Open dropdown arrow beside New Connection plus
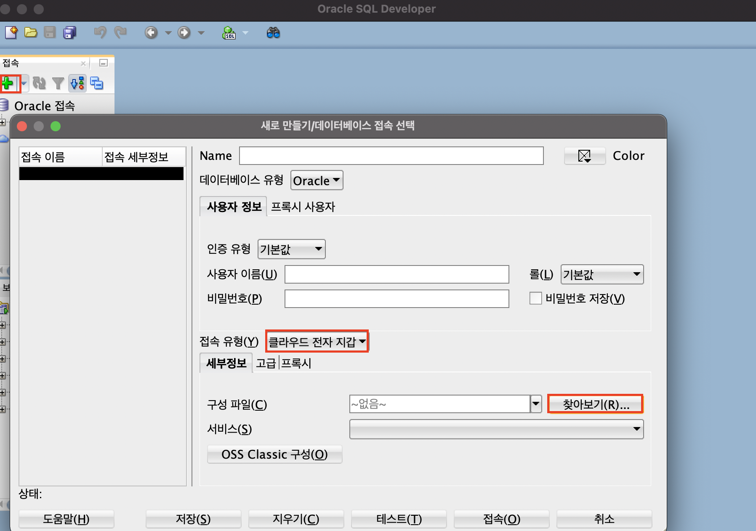Viewport: 756px width, 531px height. tap(24, 83)
